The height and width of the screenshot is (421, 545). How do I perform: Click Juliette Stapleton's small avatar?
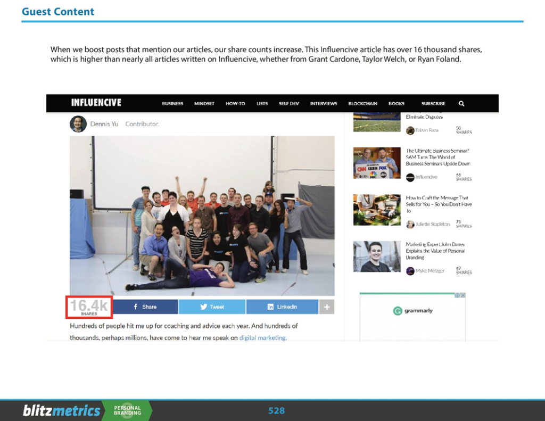[410, 224]
